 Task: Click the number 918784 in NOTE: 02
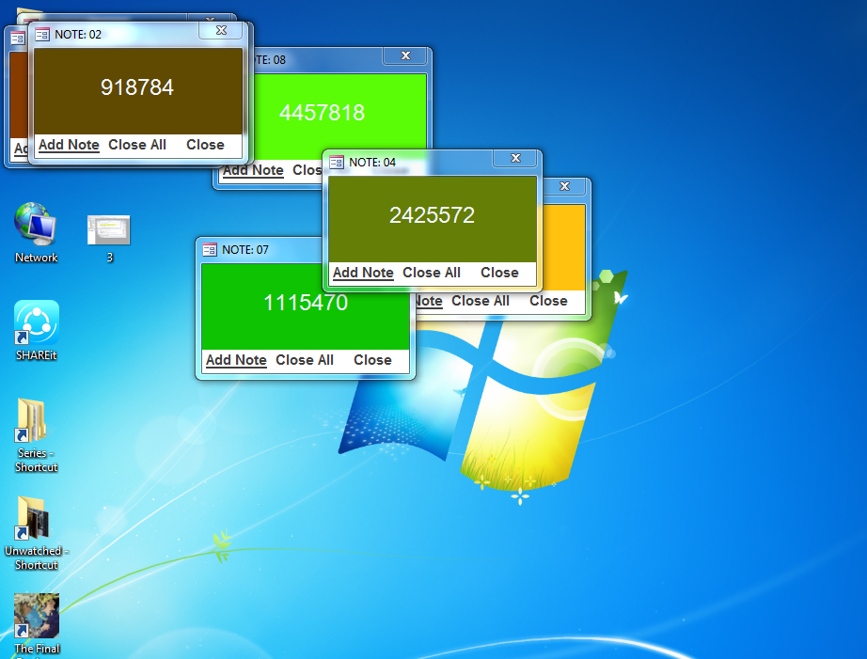(x=137, y=87)
